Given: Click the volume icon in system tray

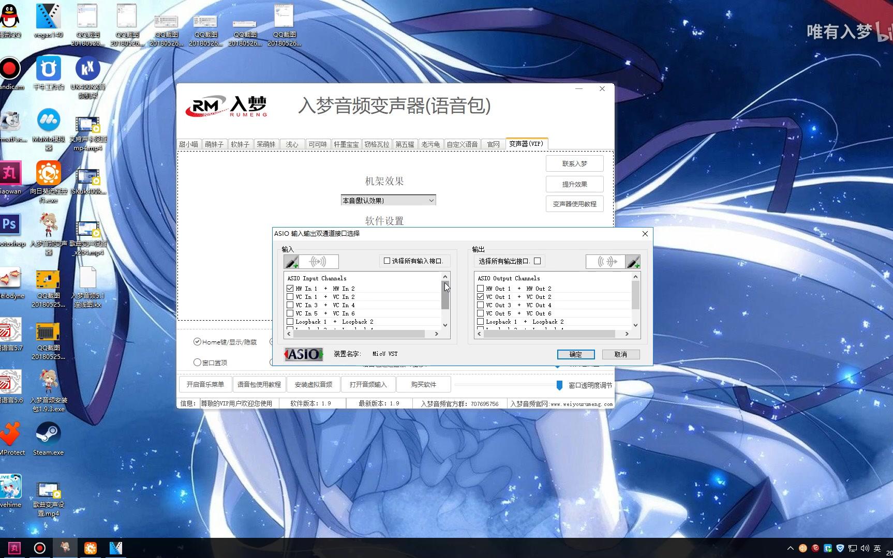Looking at the screenshot, I should click(865, 548).
